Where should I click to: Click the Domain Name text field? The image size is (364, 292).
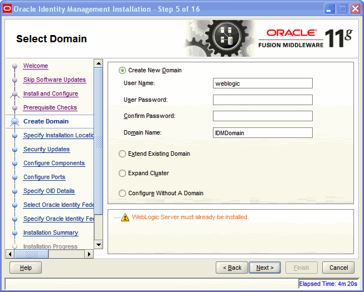[263, 133]
